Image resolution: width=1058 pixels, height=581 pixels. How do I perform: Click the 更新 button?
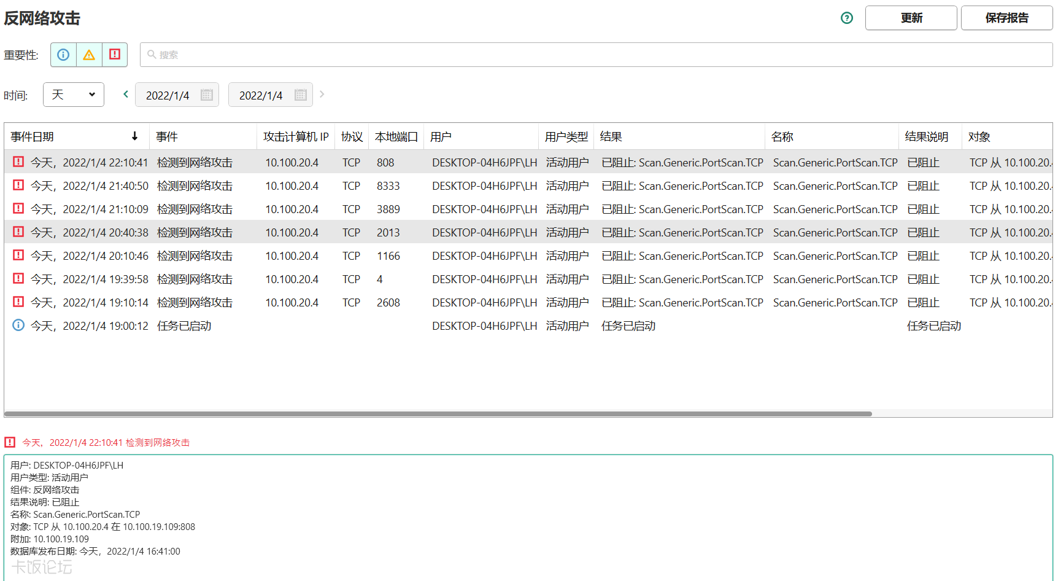tap(911, 18)
